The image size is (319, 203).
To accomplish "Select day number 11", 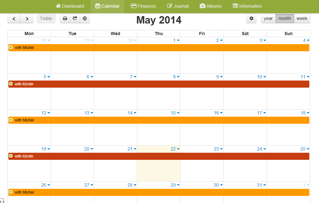I will (303, 77).
